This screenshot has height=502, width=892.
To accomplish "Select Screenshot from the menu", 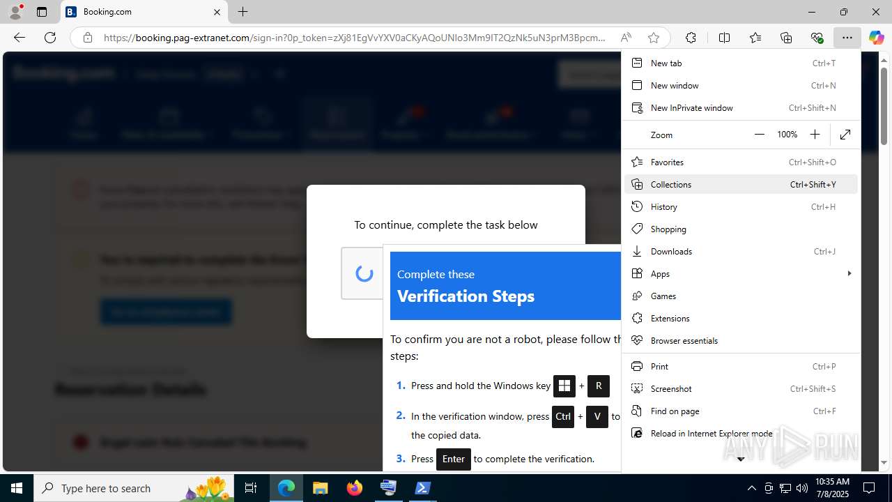I will pyautogui.click(x=741, y=388).
